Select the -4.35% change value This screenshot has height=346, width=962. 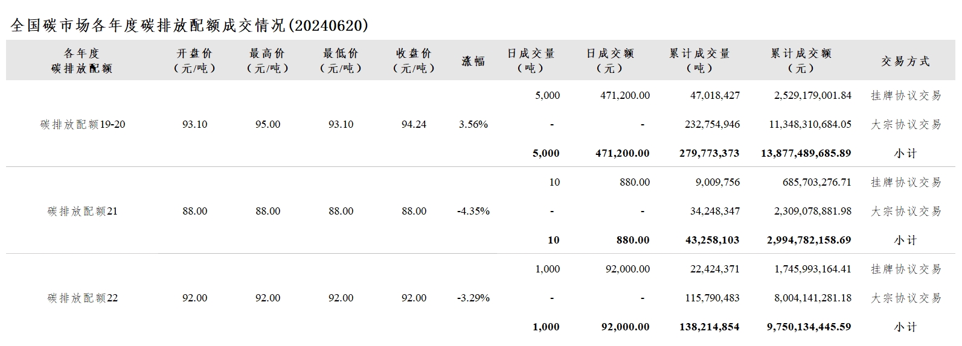[x=473, y=212]
